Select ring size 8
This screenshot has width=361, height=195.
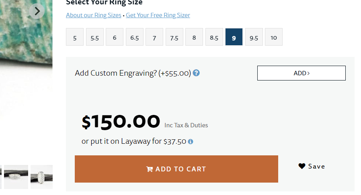pos(194,37)
